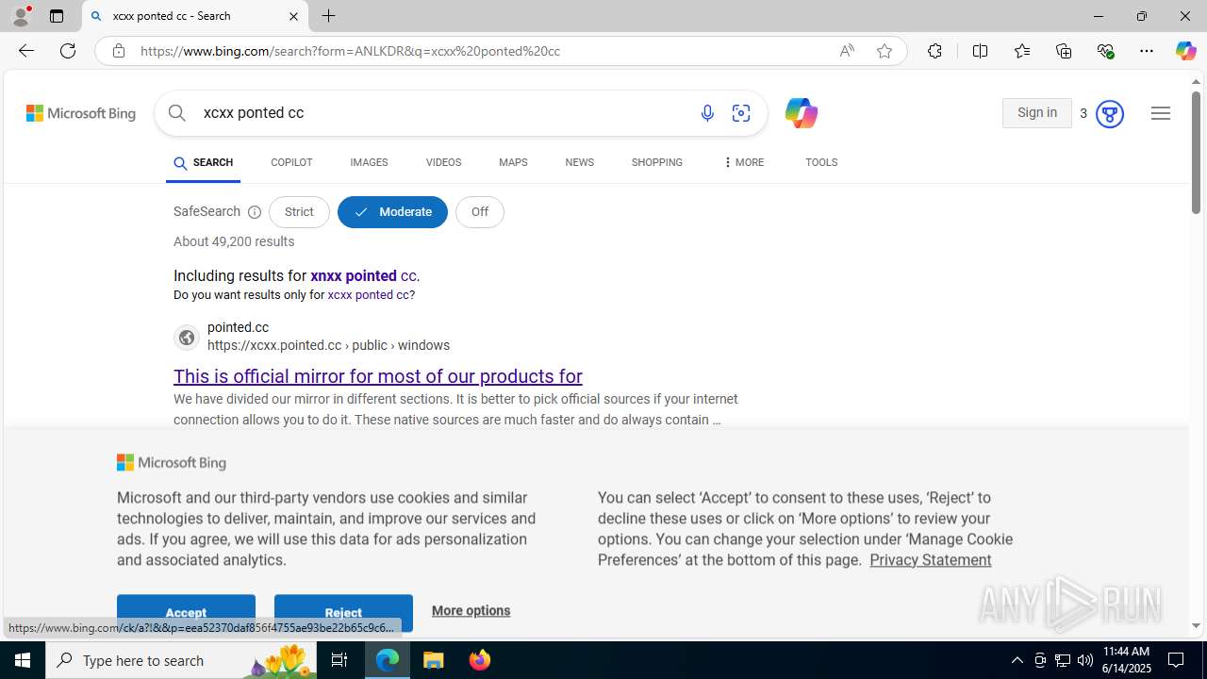This screenshot has height=679, width=1207.
Task: Click pointed.cc globe site icon
Action: point(187,337)
